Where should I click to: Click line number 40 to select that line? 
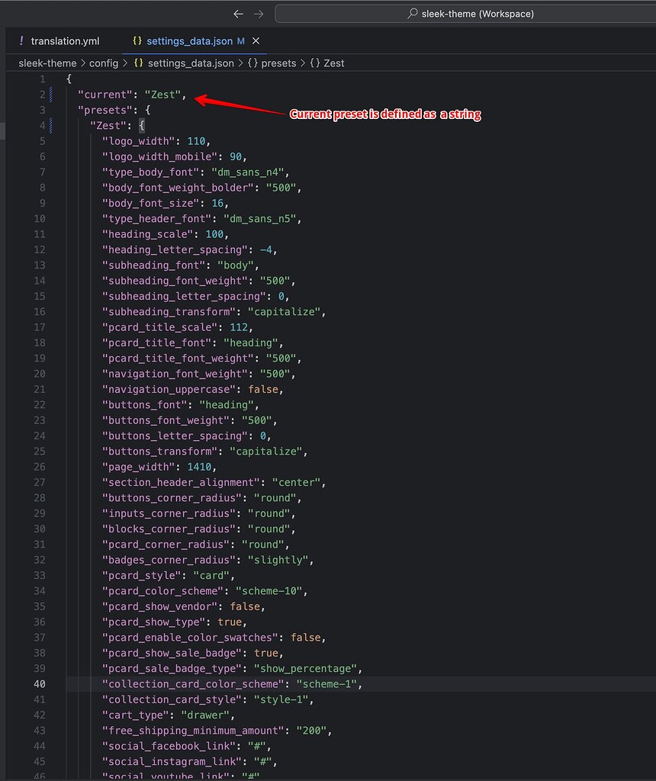(40, 684)
